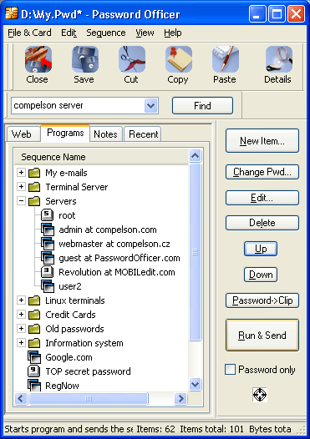Expand the Old passwords folder
Viewport: 310px width, 439px height.
point(21,328)
